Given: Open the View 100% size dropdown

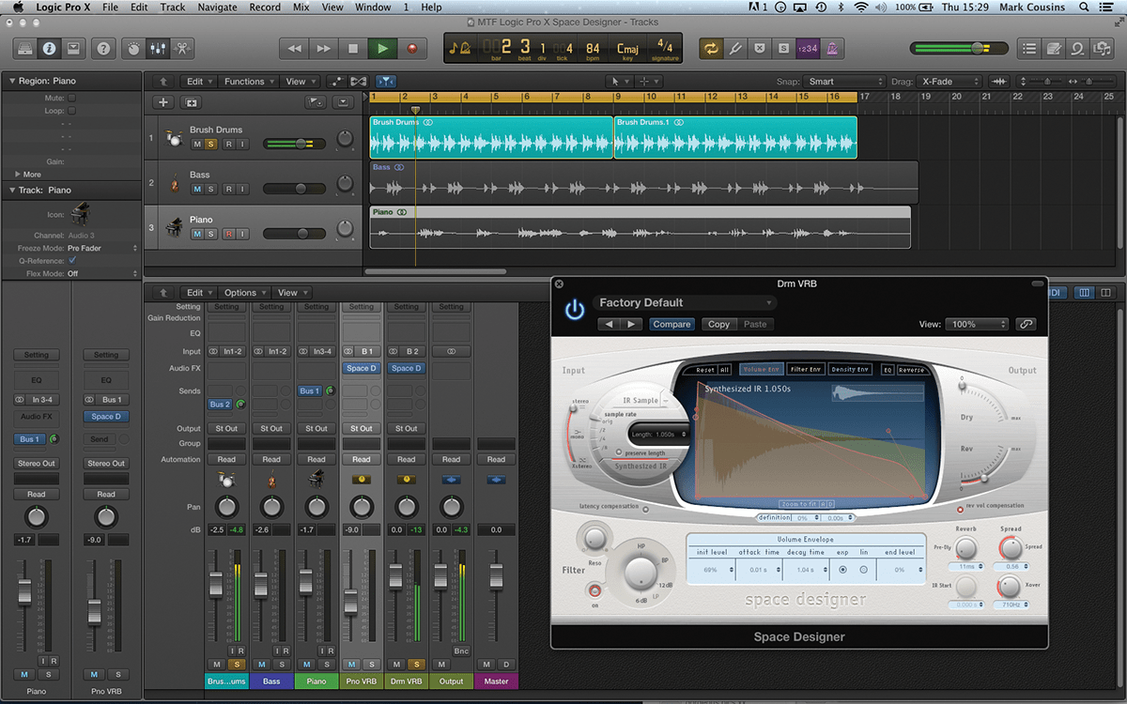Looking at the screenshot, I should pyautogui.click(x=976, y=324).
